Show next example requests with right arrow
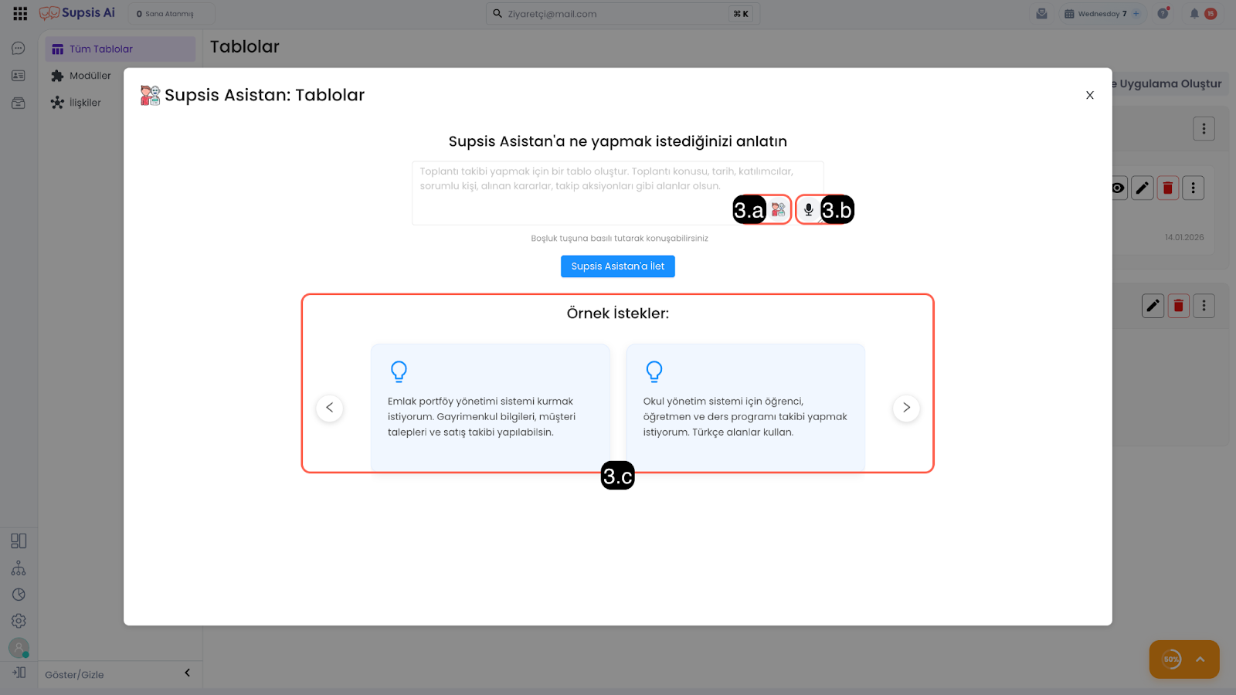This screenshot has width=1236, height=695. 906,408
